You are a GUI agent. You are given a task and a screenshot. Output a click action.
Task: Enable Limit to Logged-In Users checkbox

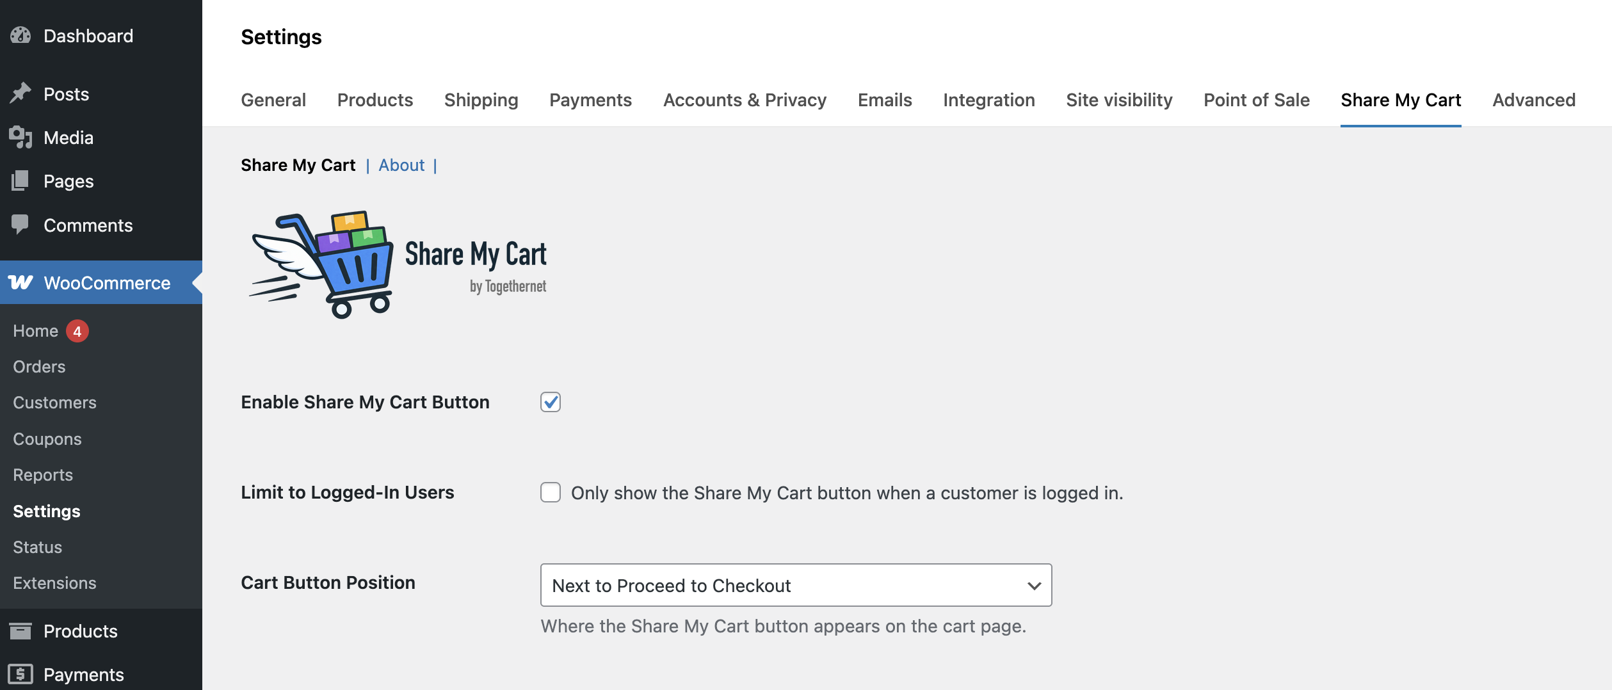tap(550, 492)
